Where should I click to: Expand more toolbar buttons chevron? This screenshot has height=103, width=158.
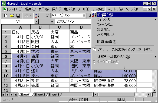tap(47, 16)
